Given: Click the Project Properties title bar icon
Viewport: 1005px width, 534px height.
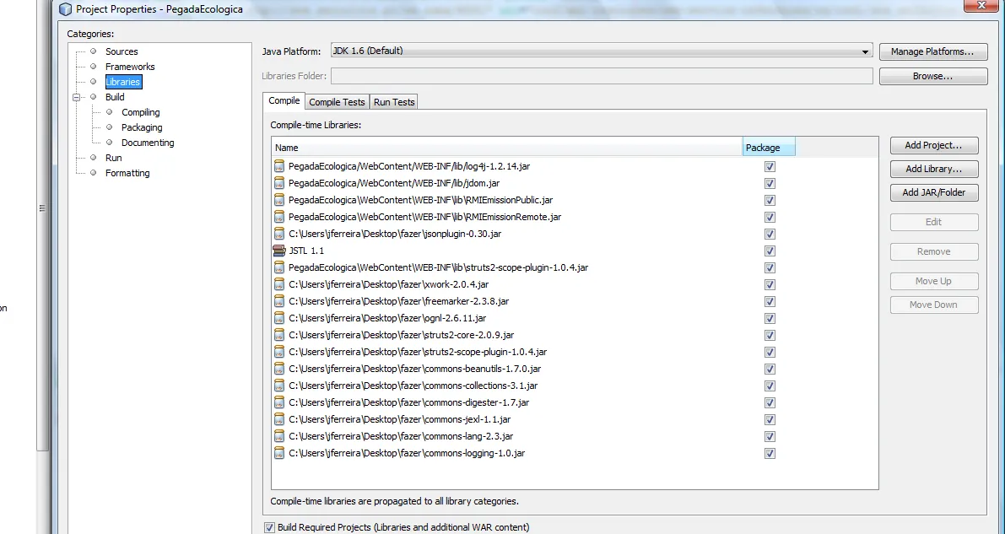Looking at the screenshot, I should point(65,9).
